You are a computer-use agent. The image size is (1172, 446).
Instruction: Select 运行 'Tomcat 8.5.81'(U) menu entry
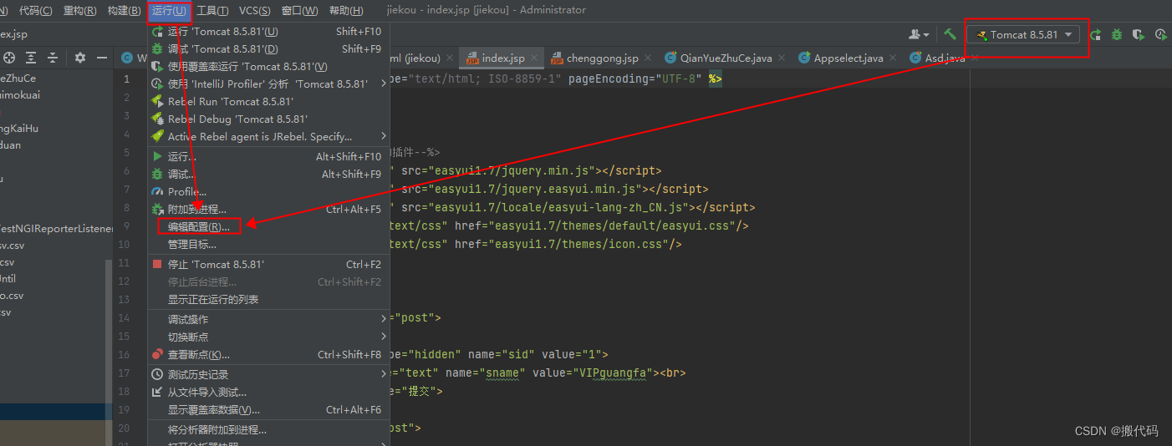[x=268, y=31]
